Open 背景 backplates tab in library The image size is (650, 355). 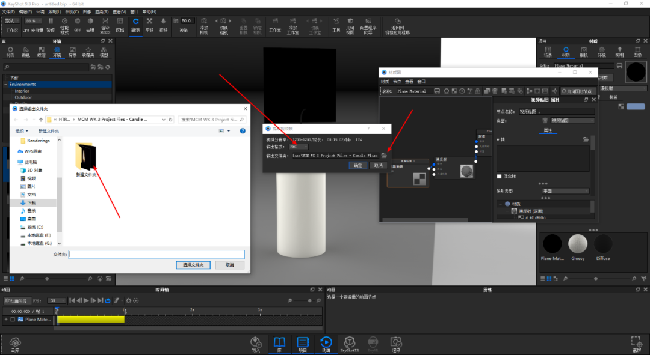[x=73, y=52]
